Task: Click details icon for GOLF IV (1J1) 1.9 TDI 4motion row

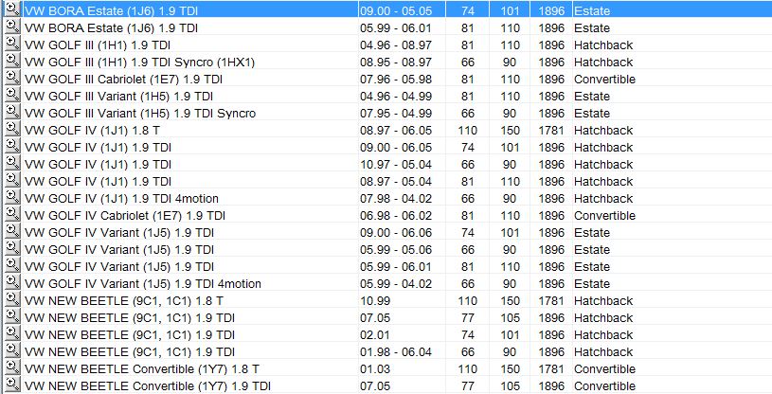Action: (x=12, y=197)
